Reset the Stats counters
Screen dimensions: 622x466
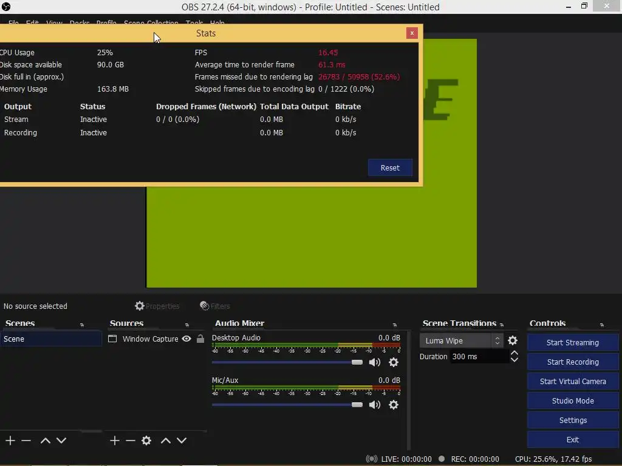[390, 167]
